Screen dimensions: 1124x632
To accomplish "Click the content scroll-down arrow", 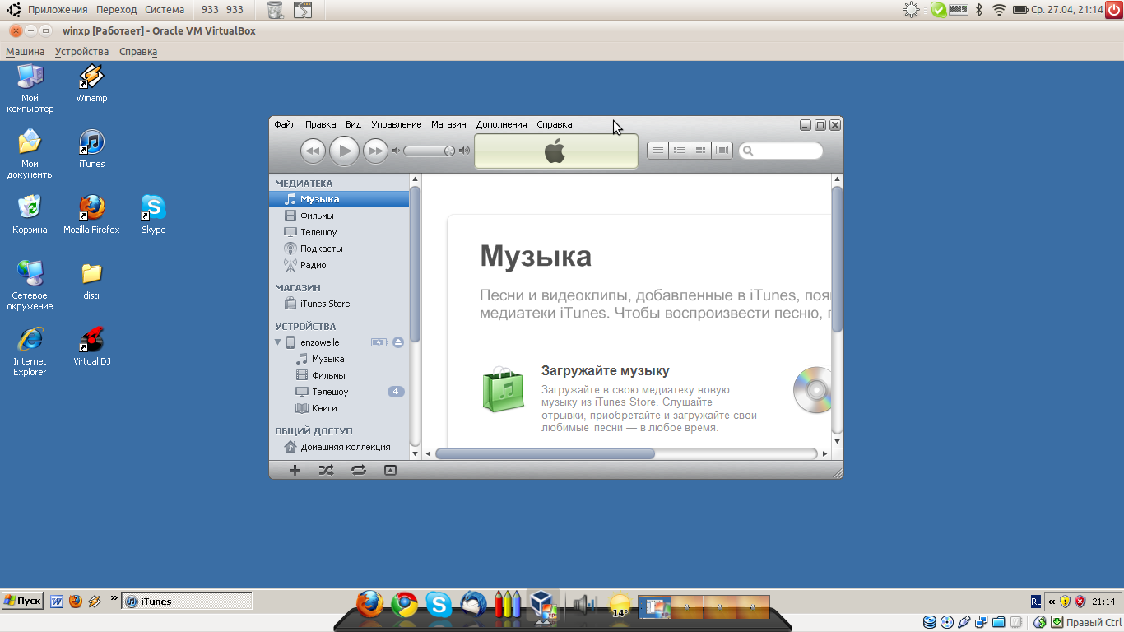I will [x=838, y=441].
